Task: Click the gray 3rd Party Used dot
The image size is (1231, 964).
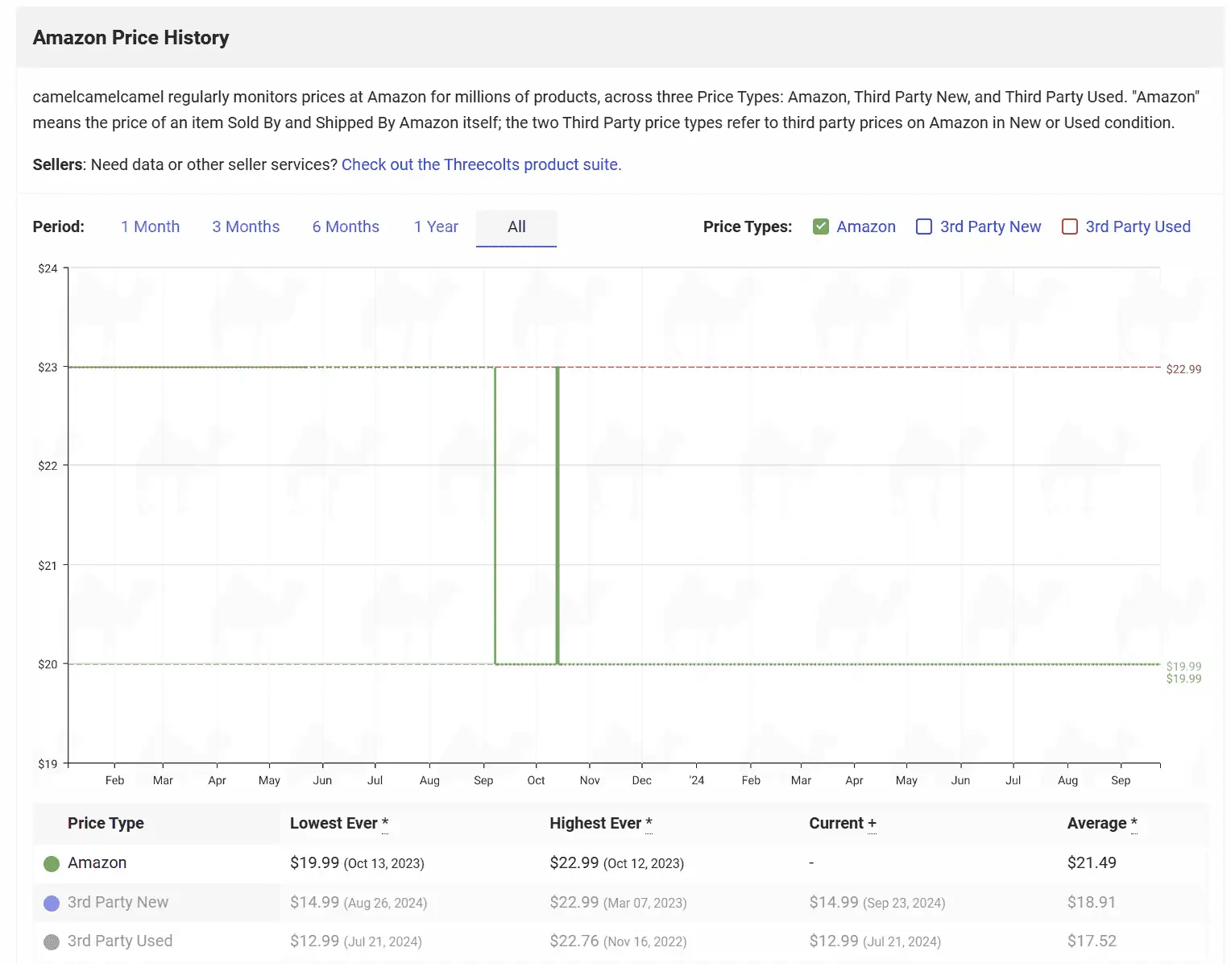Action: point(52,941)
